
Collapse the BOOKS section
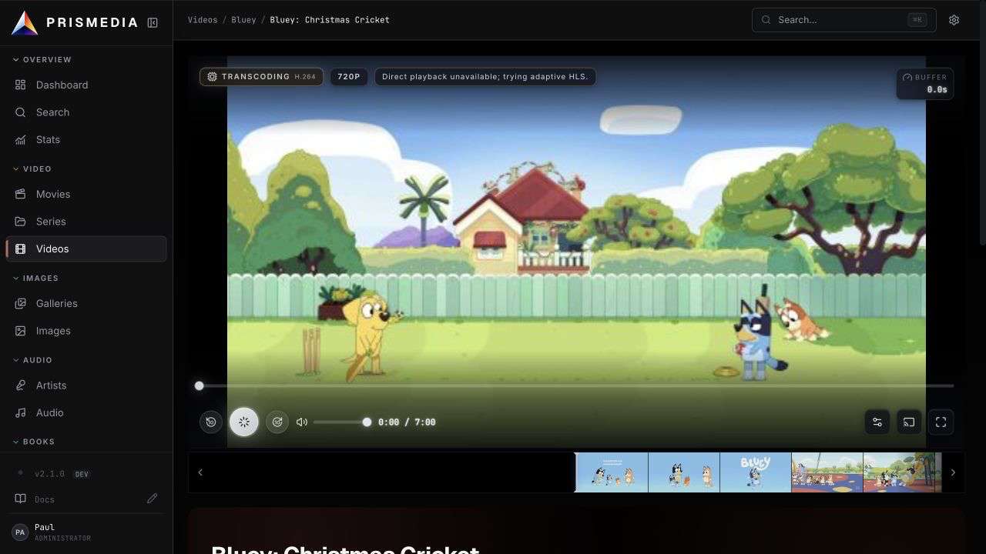point(34,442)
